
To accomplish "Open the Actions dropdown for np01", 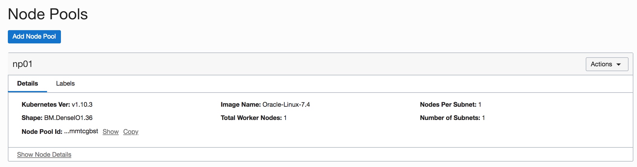I will [607, 64].
